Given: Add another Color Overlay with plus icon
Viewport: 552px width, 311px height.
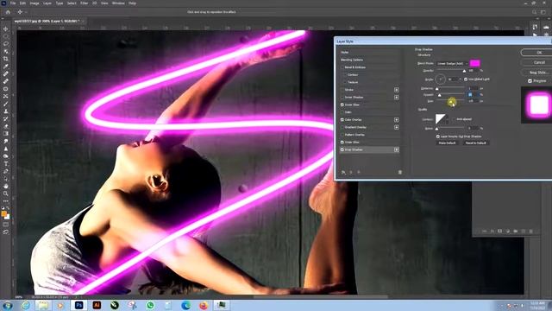Looking at the screenshot, I should (397, 120).
